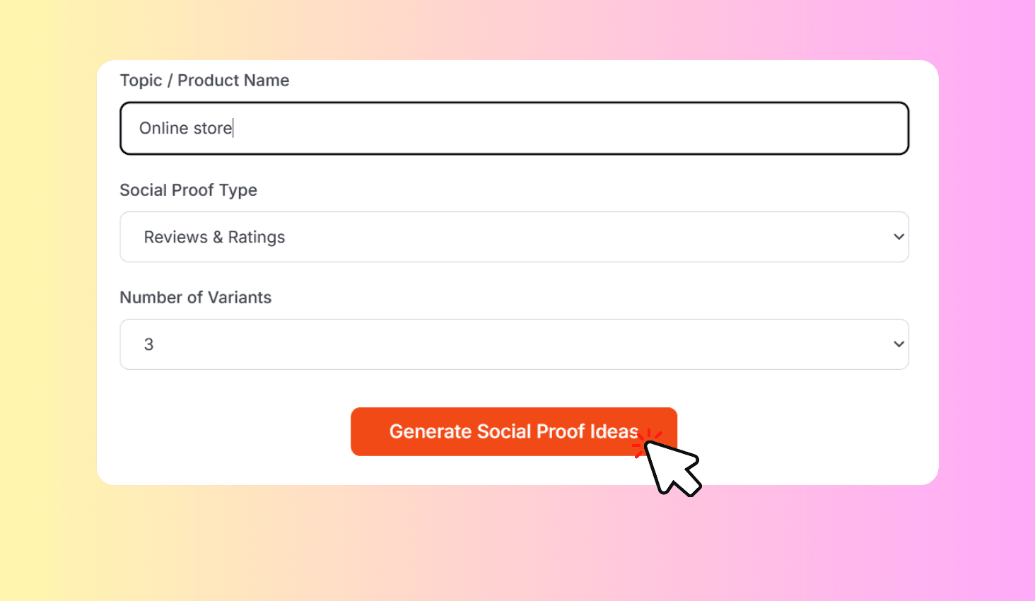Click the chevron arrow in Social Proof Type
The height and width of the screenshot is (601, 1035).
(899, 237)
